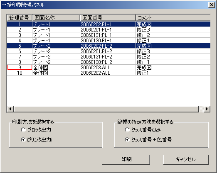Select row 2 with drawing 20060201:PL-1
The height and width of the screenshot is (173, 217).
109,30
